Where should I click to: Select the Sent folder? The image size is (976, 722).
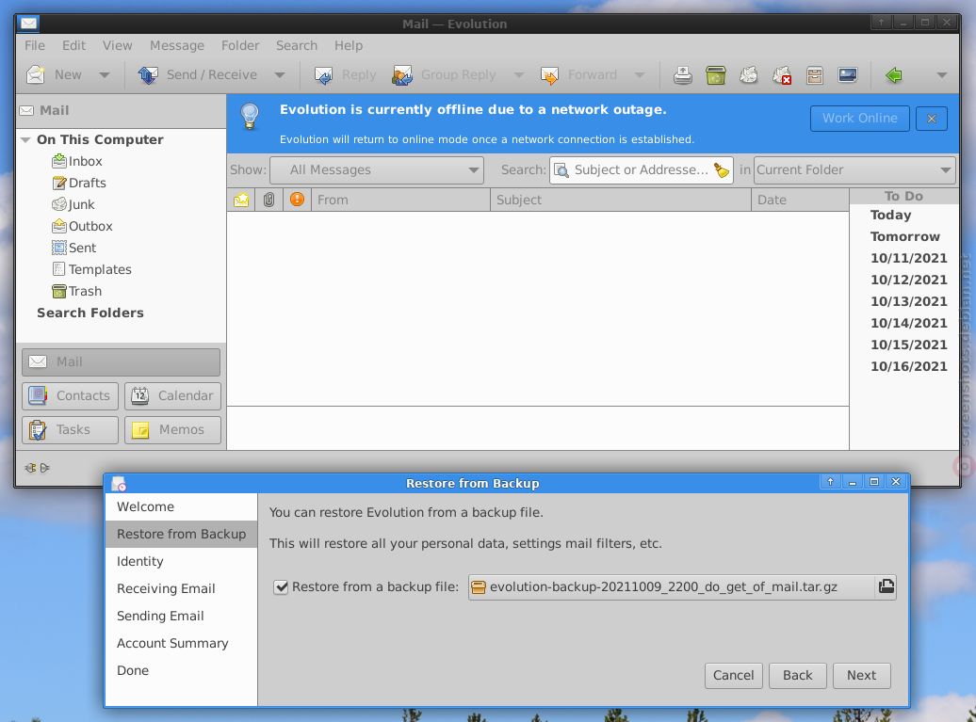(74, 249)
